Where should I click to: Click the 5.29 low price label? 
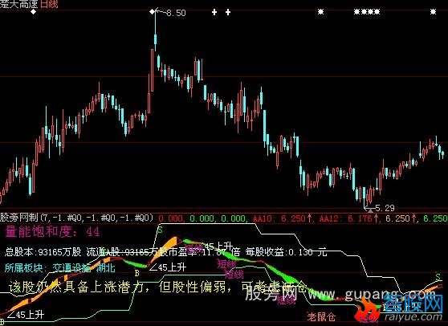(385, 208)
